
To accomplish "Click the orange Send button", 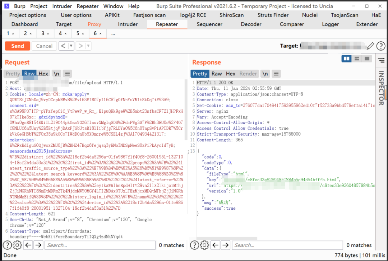I will (17, 46).
